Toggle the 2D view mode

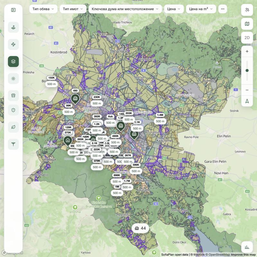click(247, 38)
